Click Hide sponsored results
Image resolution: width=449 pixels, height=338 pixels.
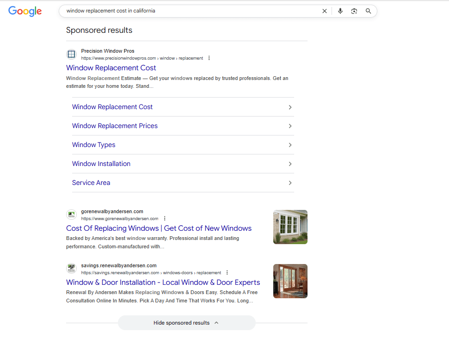click(x=186, y=322)
